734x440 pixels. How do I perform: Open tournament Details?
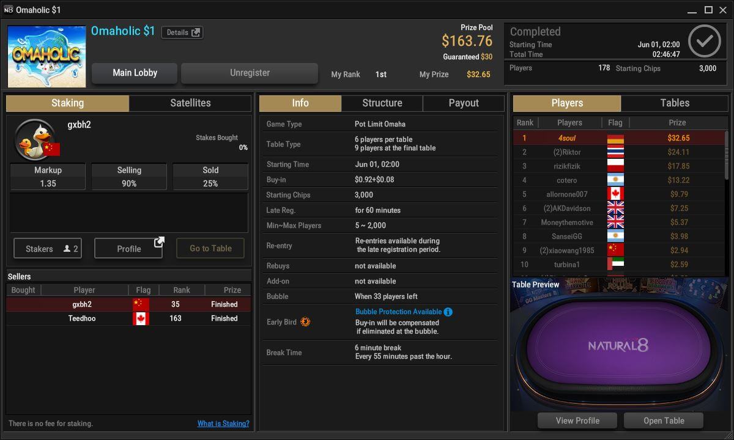click(x=182, y=32)
